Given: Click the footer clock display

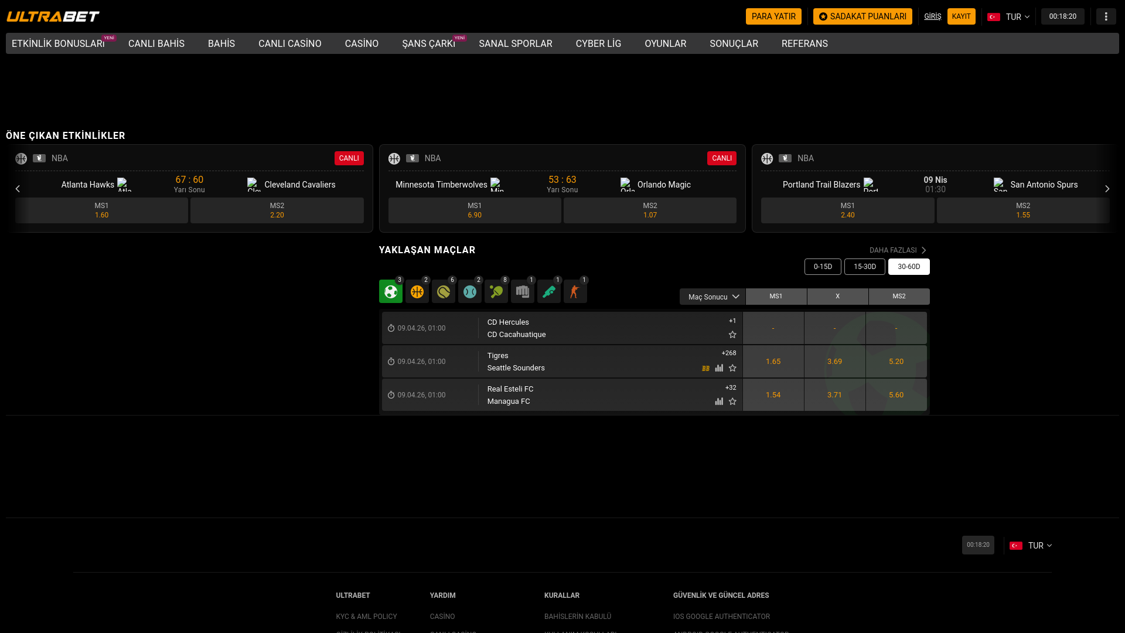Looking at the screenshot, I should [978, 545].
